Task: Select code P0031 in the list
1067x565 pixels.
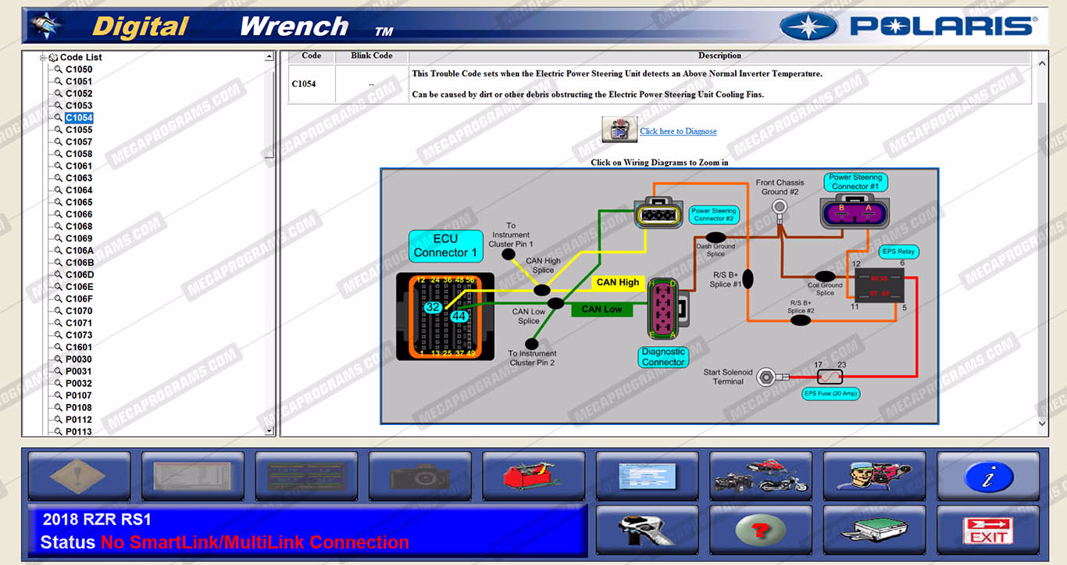Action: coord(79,371)
